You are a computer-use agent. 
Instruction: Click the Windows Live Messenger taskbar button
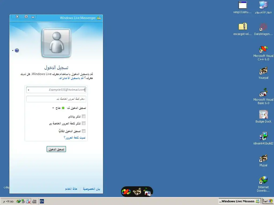[x=239, y=201]
